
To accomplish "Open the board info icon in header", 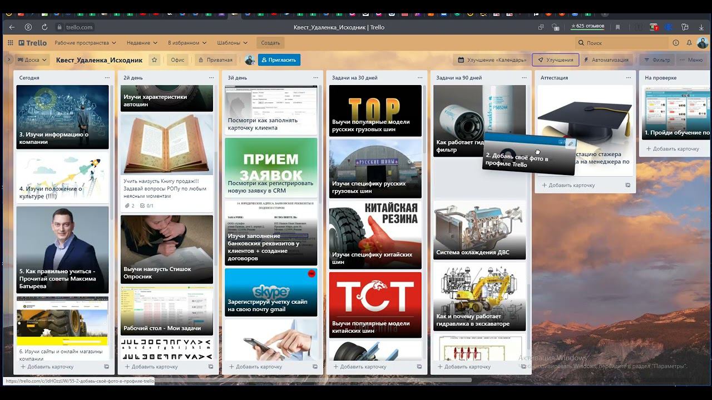I will tap(676, 43).
